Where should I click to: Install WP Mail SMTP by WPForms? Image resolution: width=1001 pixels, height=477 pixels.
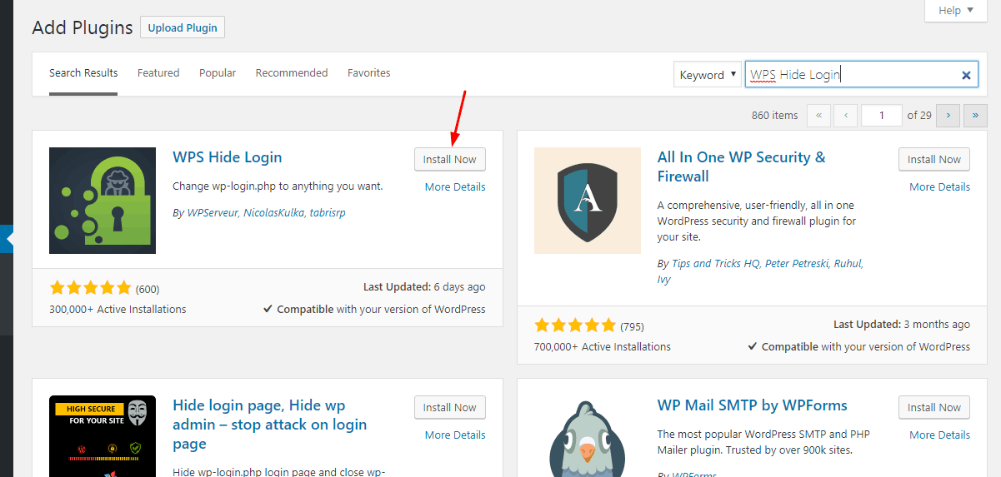point(934,407)
